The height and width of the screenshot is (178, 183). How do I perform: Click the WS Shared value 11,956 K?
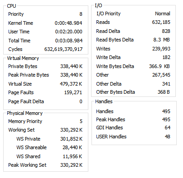tap(73, 156)
